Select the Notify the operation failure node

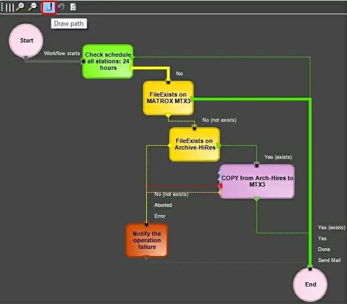[x=147, y=240]
